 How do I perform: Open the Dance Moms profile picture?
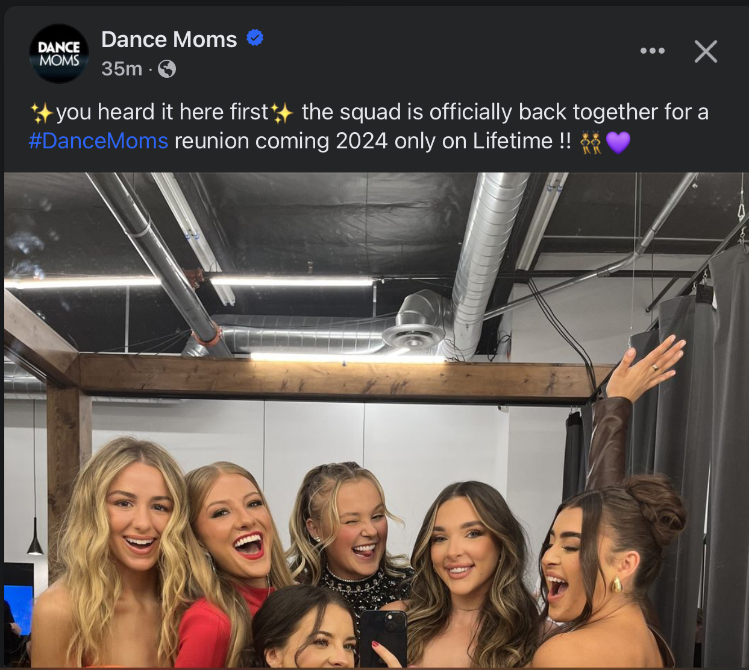(59, 54)
